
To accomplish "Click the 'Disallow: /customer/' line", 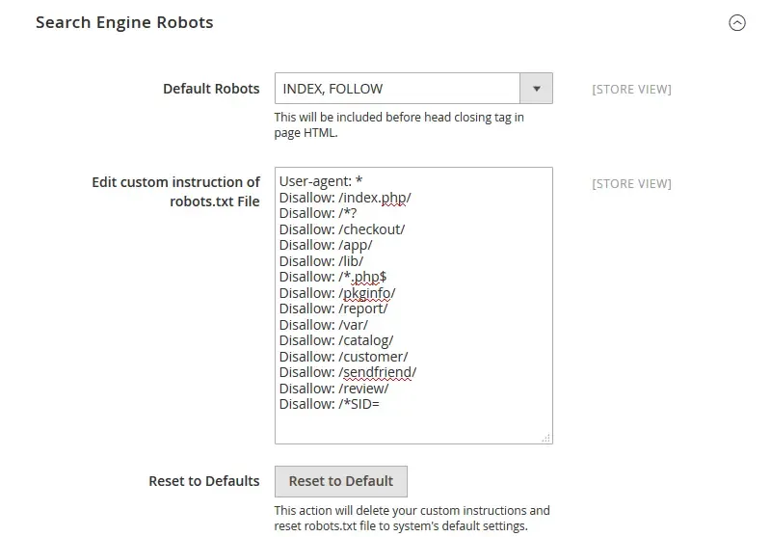I will tap(343, 357).
